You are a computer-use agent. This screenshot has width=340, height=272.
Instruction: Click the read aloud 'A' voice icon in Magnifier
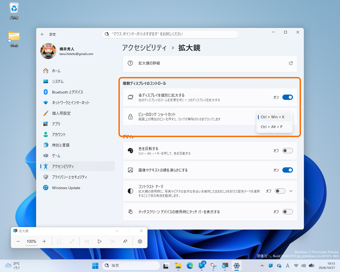125,241
